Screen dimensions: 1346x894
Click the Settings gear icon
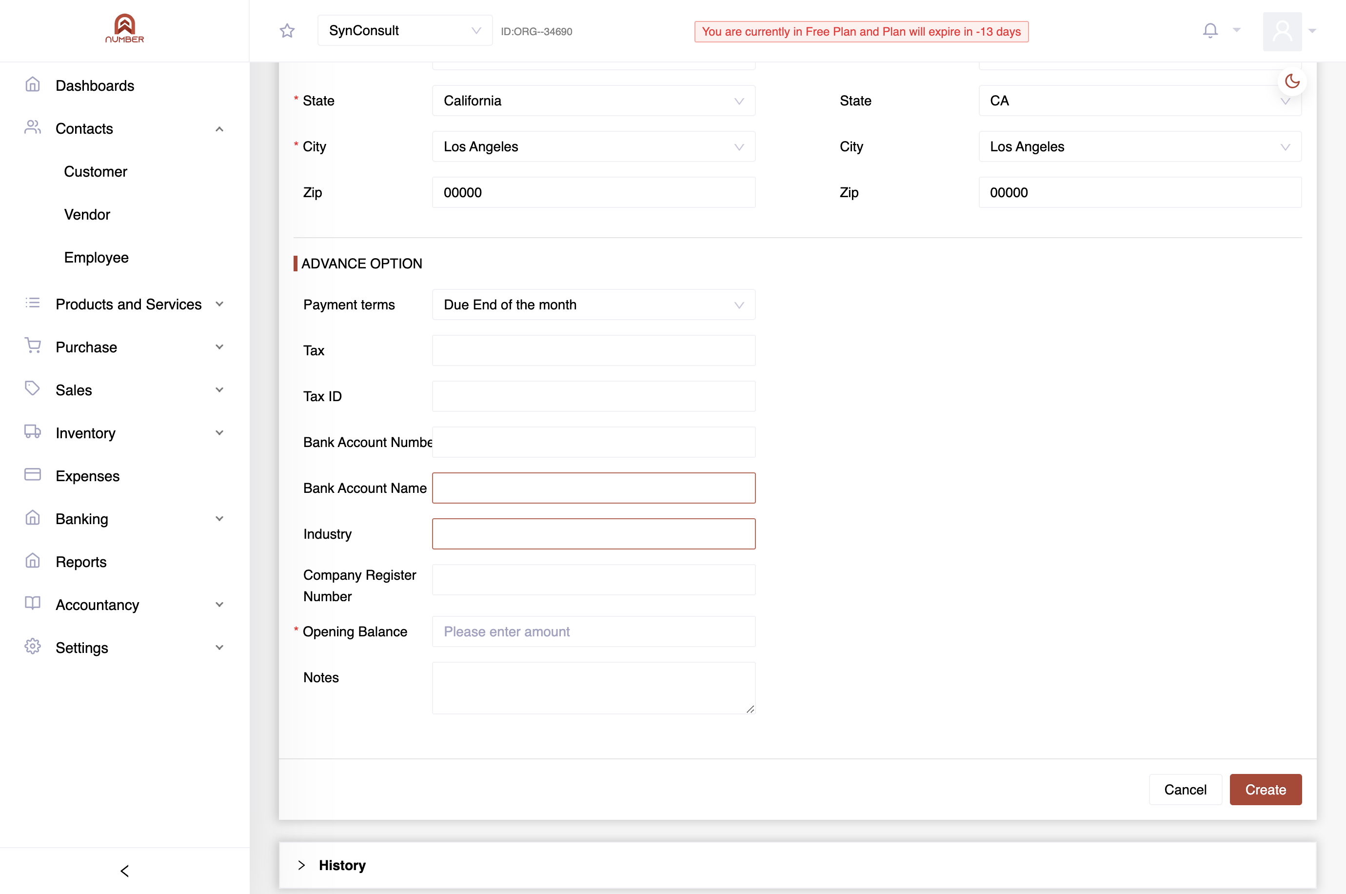(33, 647)
